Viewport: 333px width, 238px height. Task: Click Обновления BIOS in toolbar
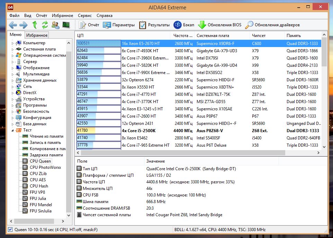[x=219, y=25]
